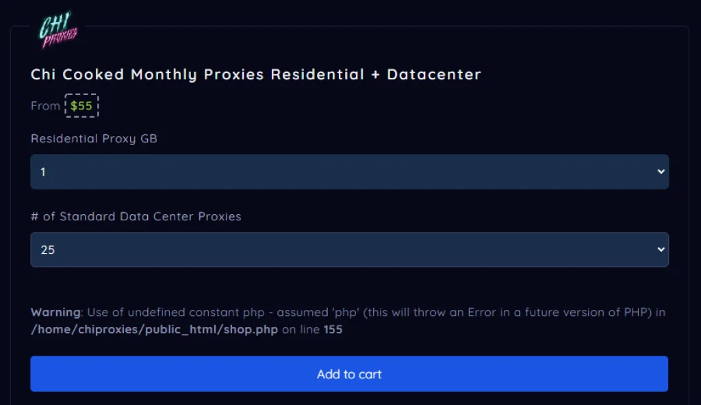Click the '# of Standard Data Center Proxies' label

point(136,216)
